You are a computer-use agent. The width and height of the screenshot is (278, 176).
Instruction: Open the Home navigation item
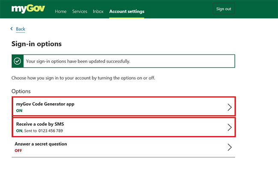(61, 12)
